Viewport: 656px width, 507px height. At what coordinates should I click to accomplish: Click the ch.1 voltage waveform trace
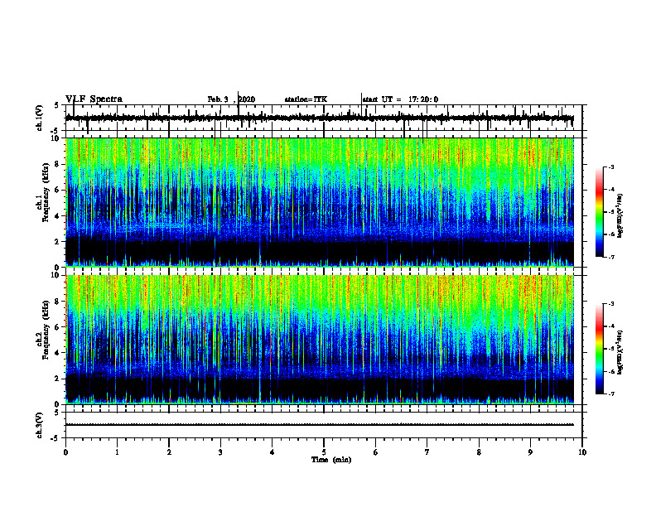(x=320, y=118)
